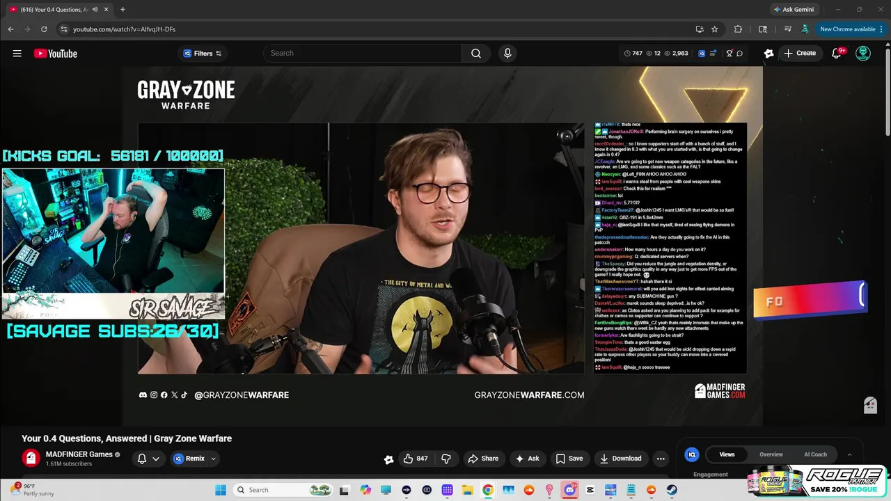The height and width of the screenshot is (501, 891).
Task: Click the vidIQ blue IQ toolbar icon
Action: click(702, 54)
